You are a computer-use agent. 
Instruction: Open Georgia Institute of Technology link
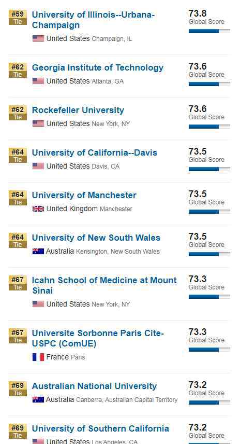[x=98, y=67]
